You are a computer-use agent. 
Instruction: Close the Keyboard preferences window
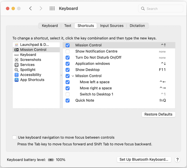pyautogui.click(x=7, y=8)
